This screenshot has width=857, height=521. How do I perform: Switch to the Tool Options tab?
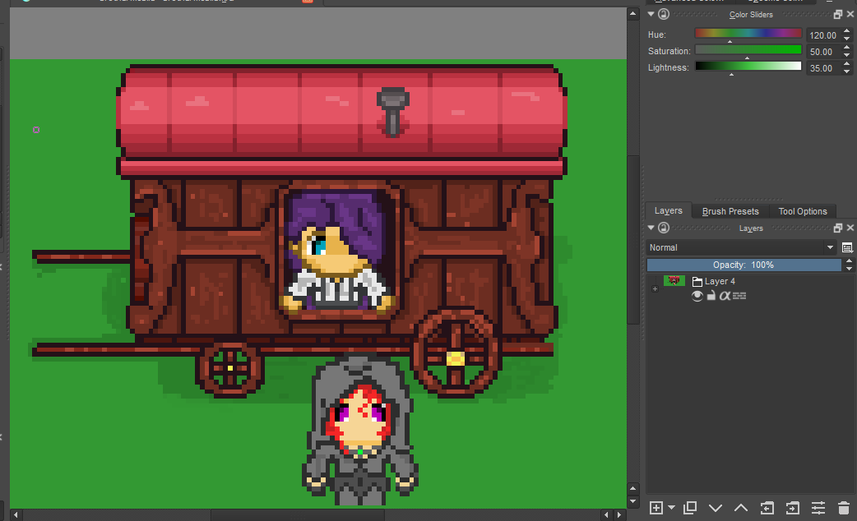coord(803,211)
